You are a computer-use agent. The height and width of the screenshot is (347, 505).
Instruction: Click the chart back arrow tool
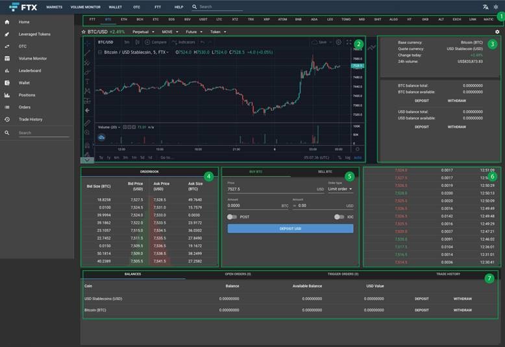pyautogui.click(x=87, y=110)
